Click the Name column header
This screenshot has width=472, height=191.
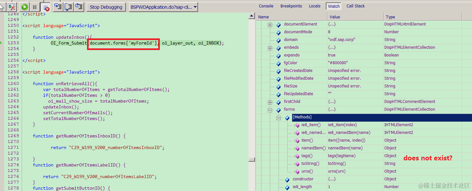(x=292, y=17)
